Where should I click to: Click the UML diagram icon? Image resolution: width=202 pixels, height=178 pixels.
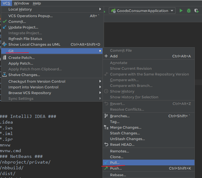click(x=5, y=44)
